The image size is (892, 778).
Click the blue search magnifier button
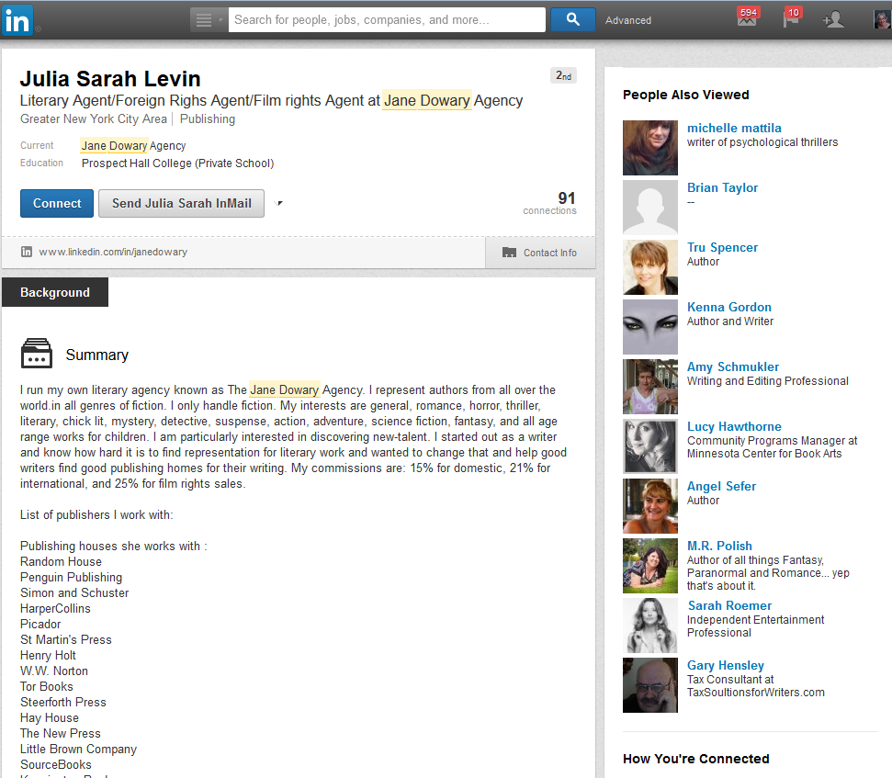click(572, 19)
